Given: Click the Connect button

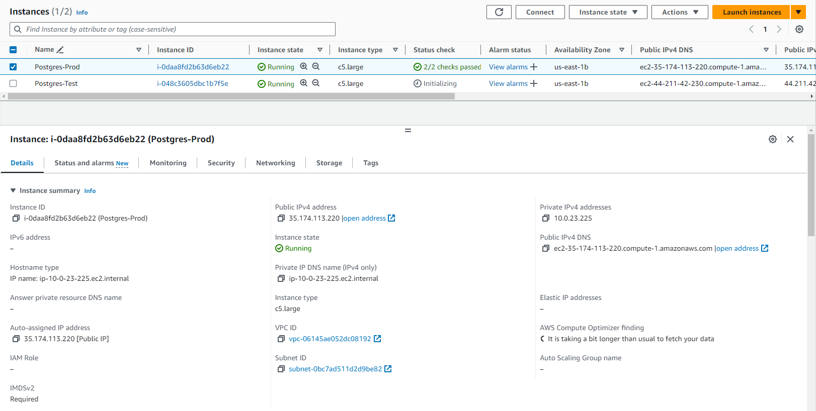Looking at the screenshot, I should pos(540,12).
